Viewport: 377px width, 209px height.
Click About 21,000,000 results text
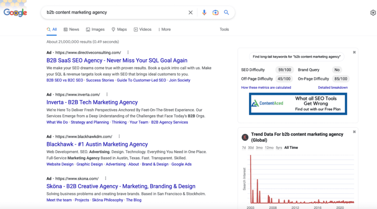(82, 42)
